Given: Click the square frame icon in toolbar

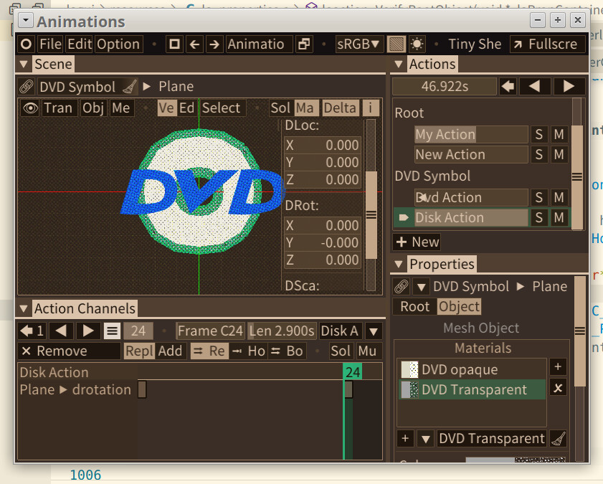Looking at the screenshot, I should pos(175,44).
